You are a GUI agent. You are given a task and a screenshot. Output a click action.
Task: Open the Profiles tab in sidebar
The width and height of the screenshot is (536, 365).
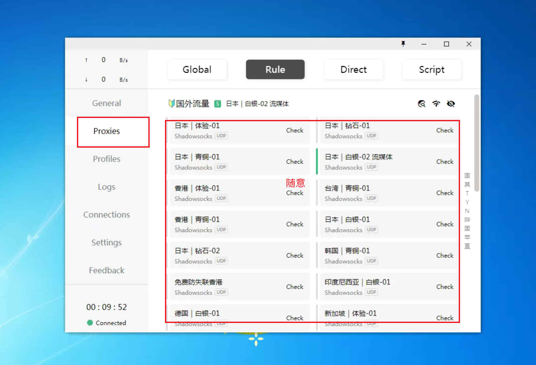pyautogui.click(x=107, y=159)
